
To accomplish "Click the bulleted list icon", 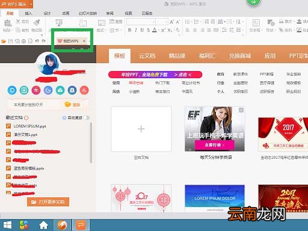I will 187,22.
